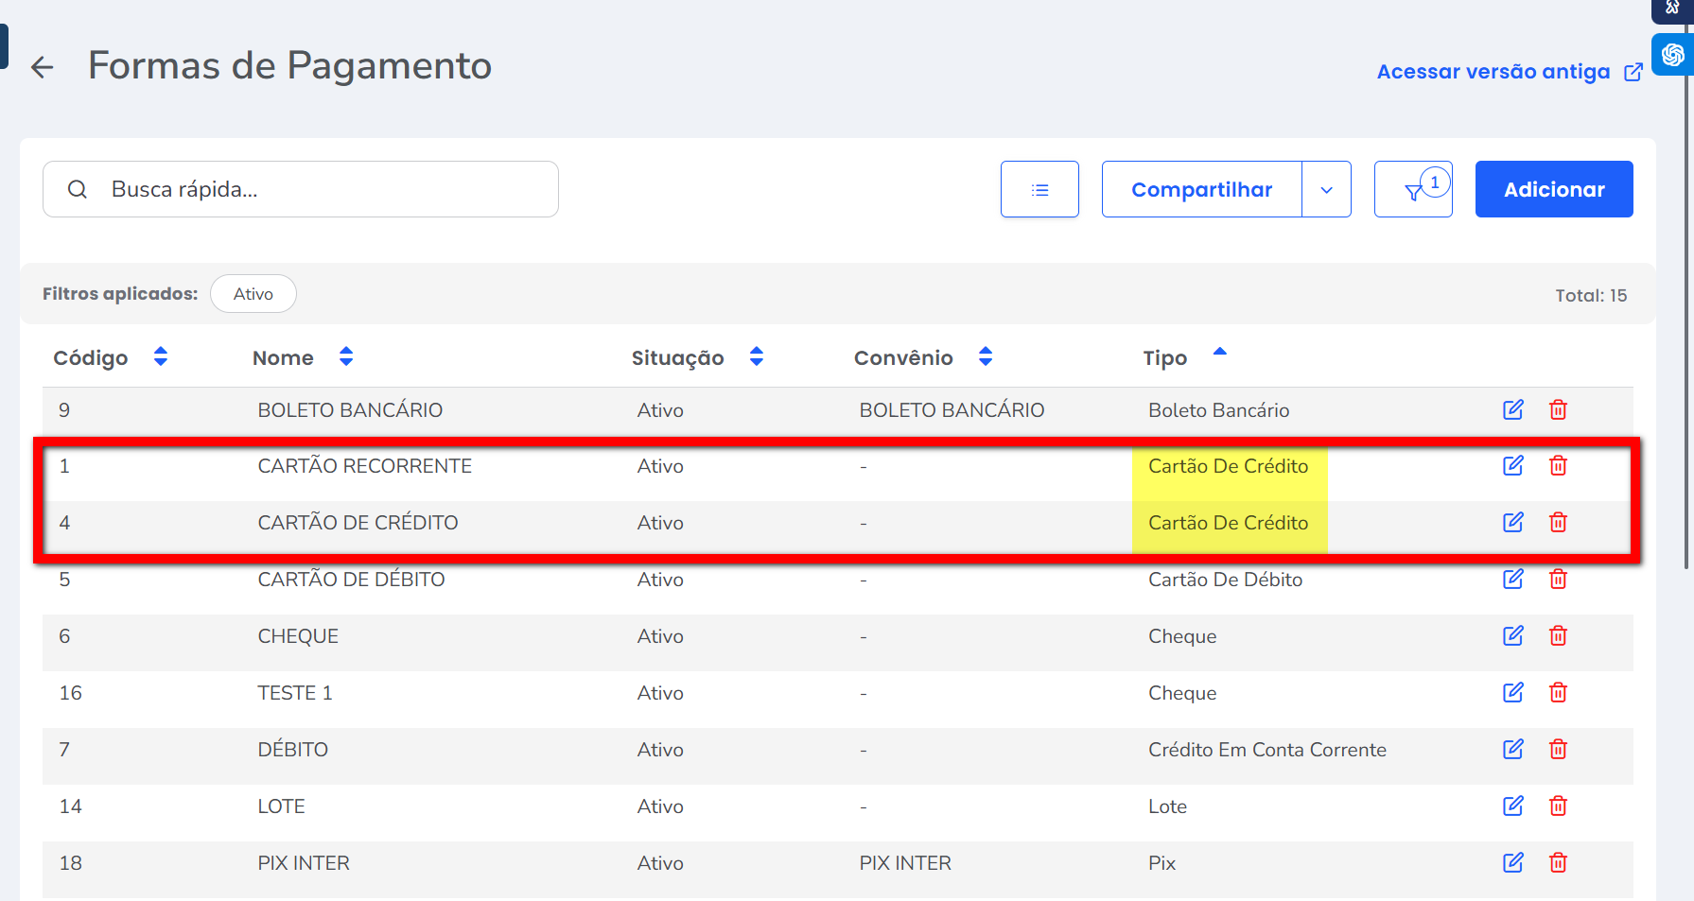Delete the LOTE payment method

pyautogui.click(x=1558, y=806)
